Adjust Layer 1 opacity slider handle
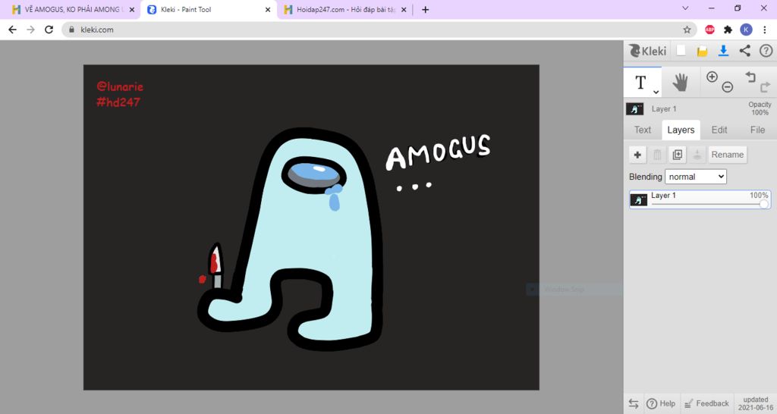Image resolution: width=777 pixels, height=414 pixels. click(x=763, y=203)
